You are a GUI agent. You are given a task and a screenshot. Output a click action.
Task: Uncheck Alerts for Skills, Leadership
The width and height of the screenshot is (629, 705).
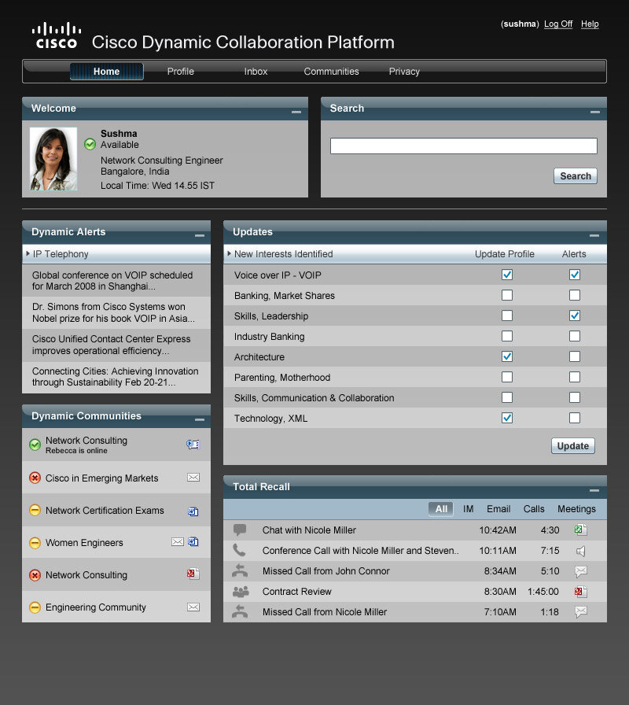pyautogui.click(x=574, y=316)
